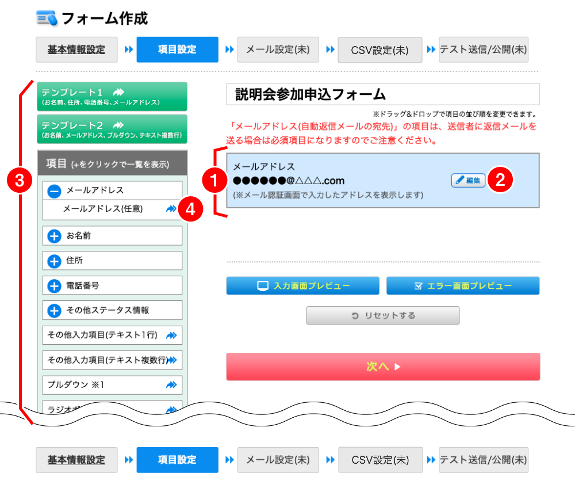
Task: Open 基本情報設定 step at top
Action: pyautogui.click(x=76, y=49)
